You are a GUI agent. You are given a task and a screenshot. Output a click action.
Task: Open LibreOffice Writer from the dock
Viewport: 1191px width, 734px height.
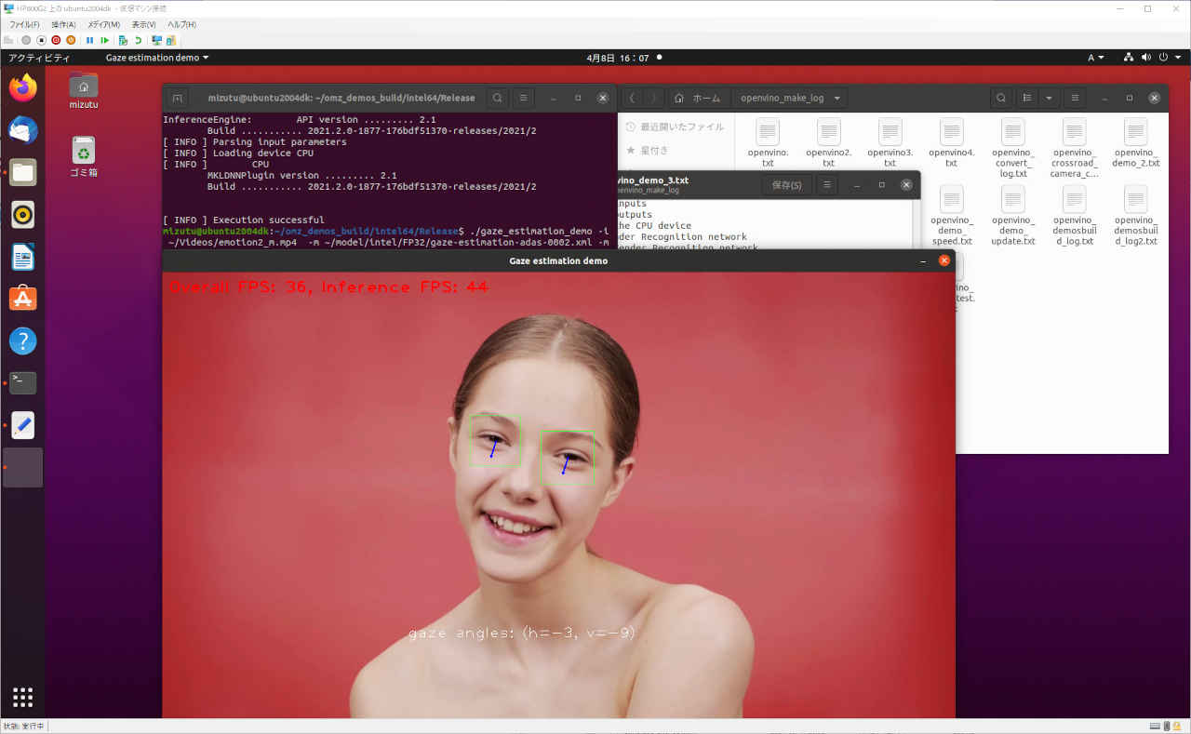tap(23, 257)
